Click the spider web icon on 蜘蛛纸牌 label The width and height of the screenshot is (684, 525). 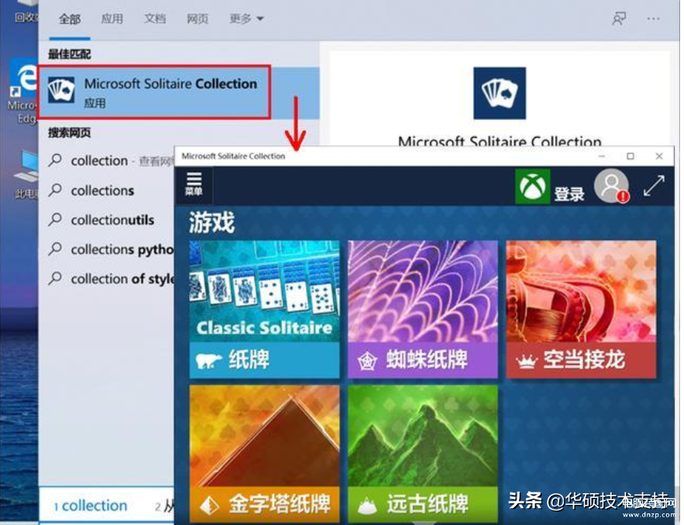[367, 361]
